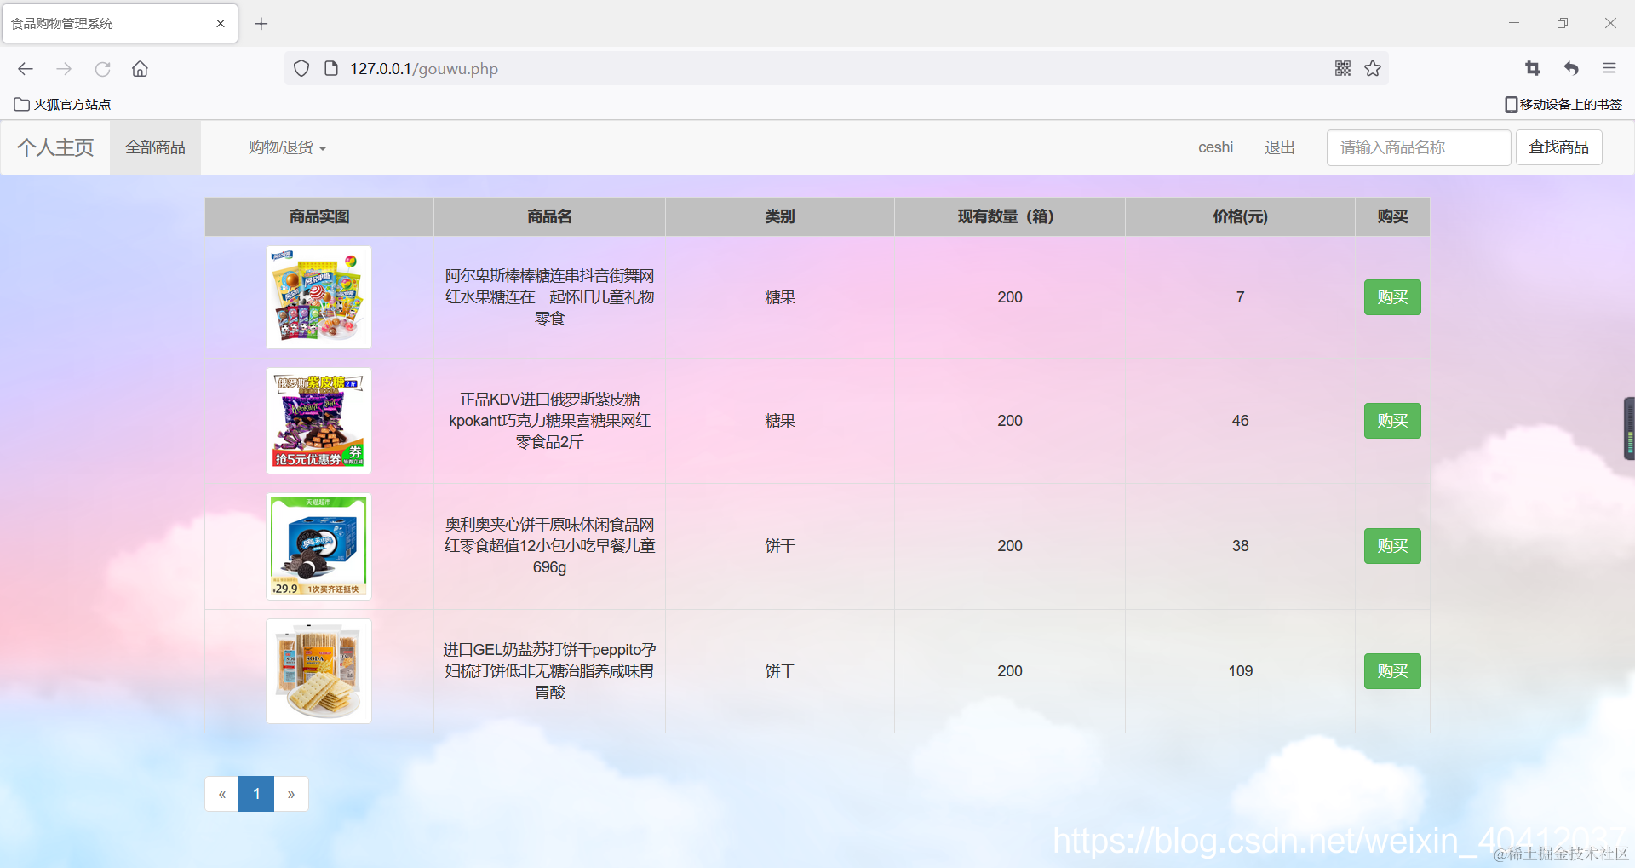Click 购买 for the Oreo cookies product

pos(1391,546)
